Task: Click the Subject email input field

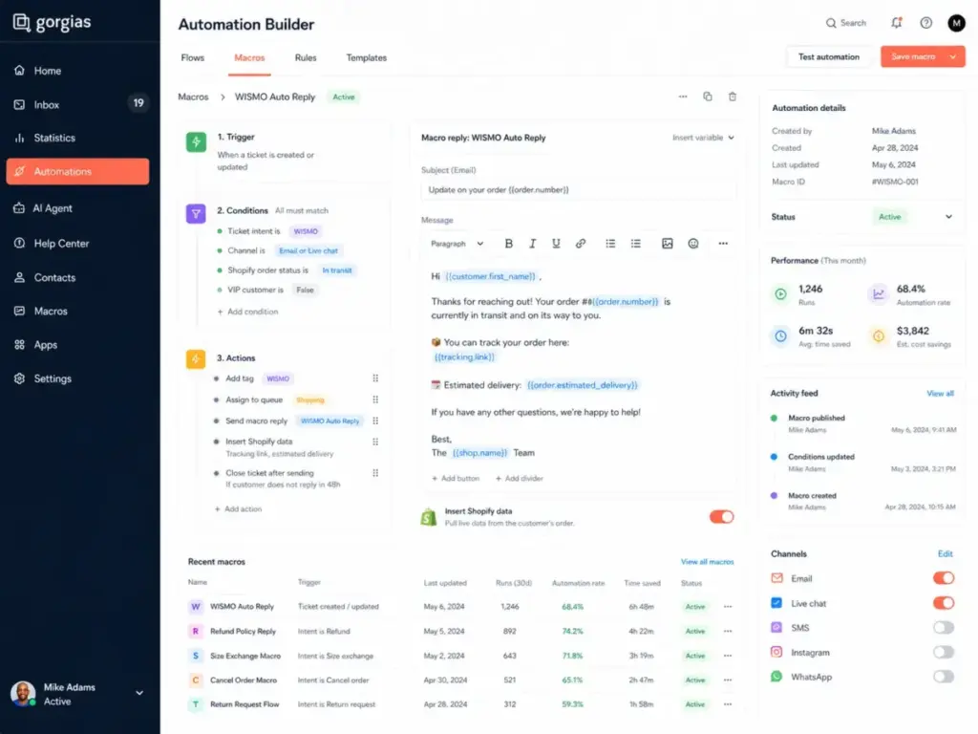Action: coord(578,190)
